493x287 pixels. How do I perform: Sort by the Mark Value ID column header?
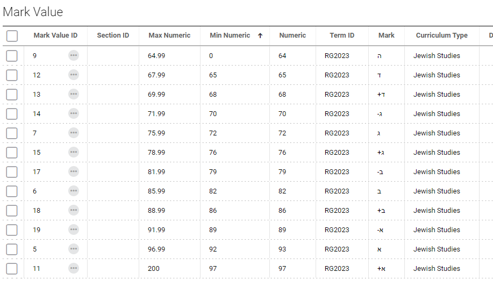(x=56, y=35)
